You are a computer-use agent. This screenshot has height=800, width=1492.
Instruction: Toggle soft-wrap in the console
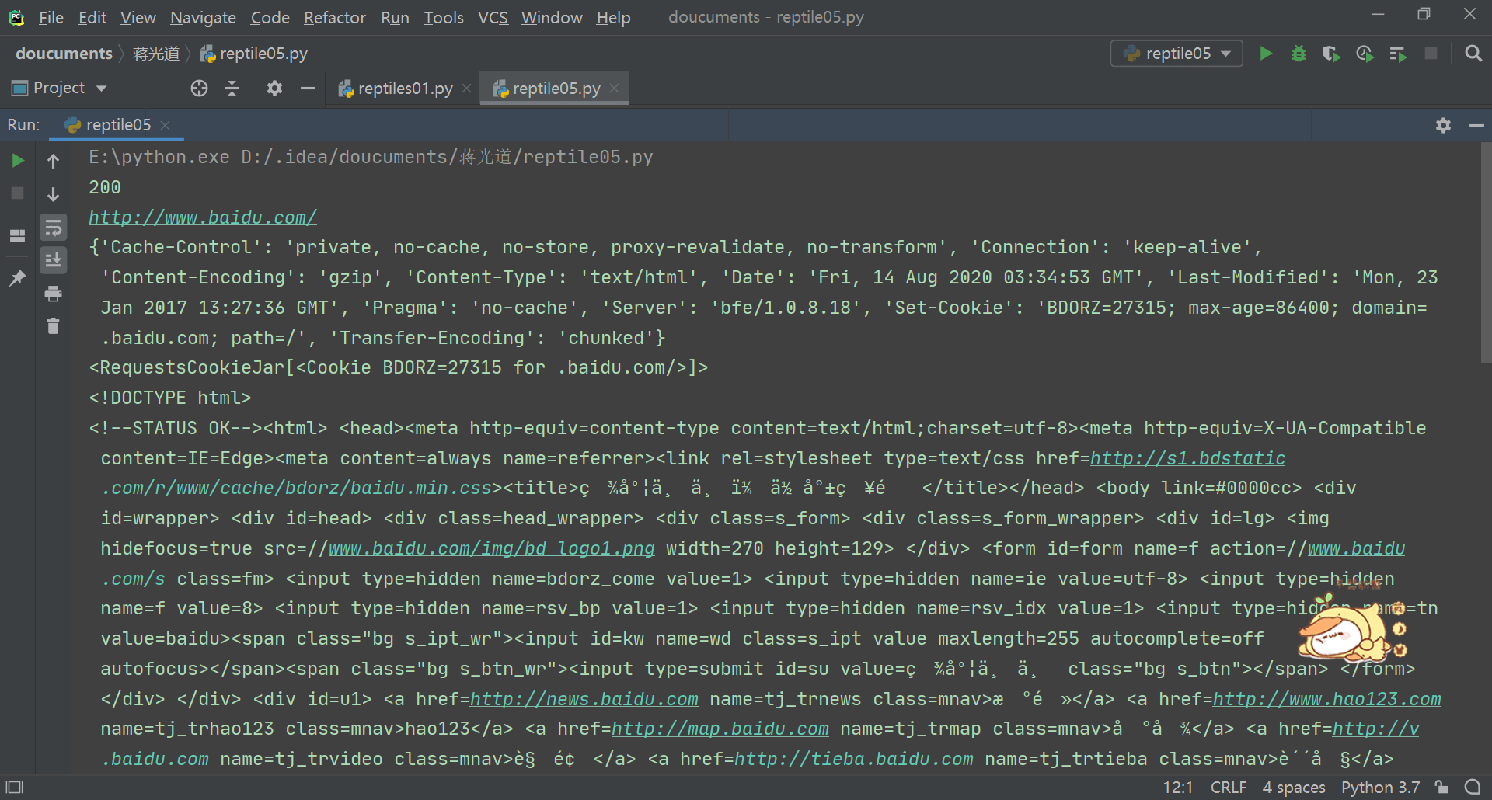[x=54, y=228]
